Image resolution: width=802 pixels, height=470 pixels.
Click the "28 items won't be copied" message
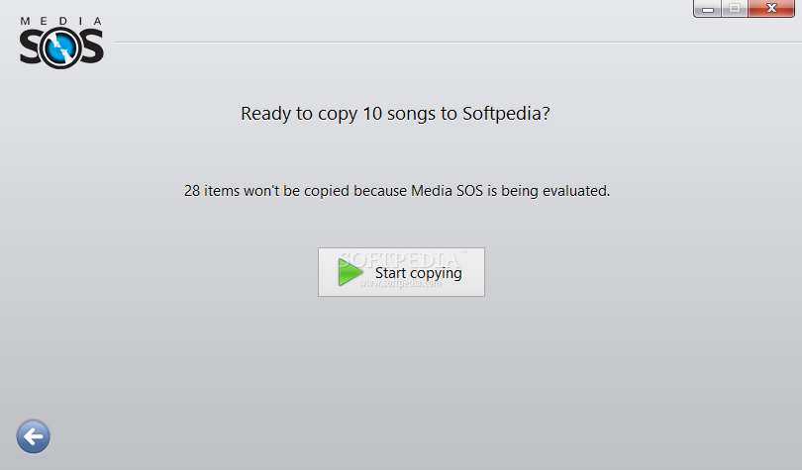(397, 191)
